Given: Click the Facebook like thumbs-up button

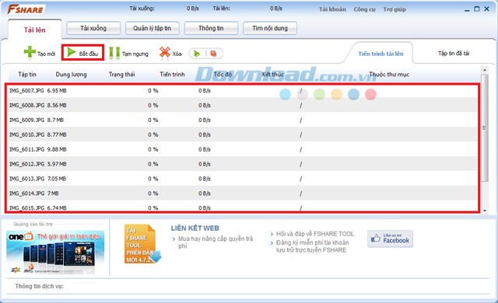Looking at the screenshot, I should pos(390,239).
